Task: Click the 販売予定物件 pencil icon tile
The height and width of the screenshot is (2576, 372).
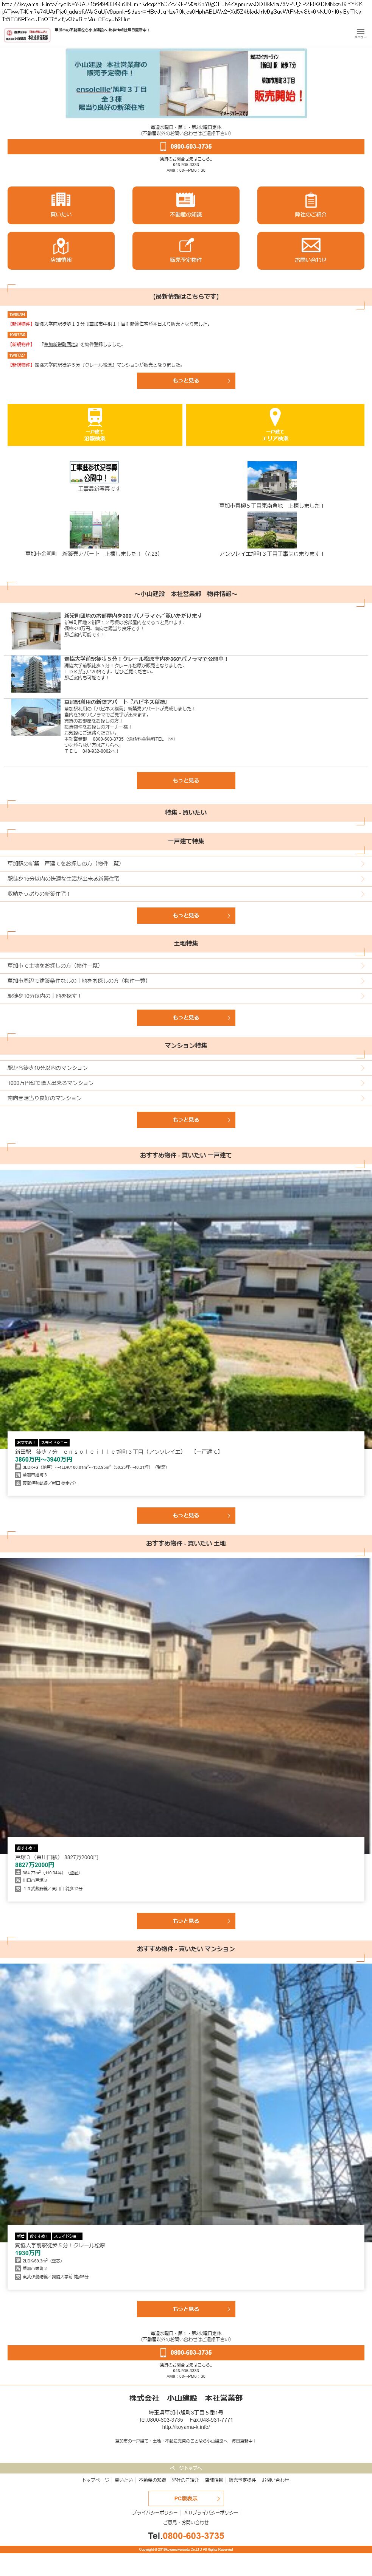Action: (186, 250)
